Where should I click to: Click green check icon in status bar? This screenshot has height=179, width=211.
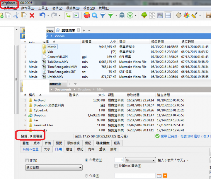[157, 136]
